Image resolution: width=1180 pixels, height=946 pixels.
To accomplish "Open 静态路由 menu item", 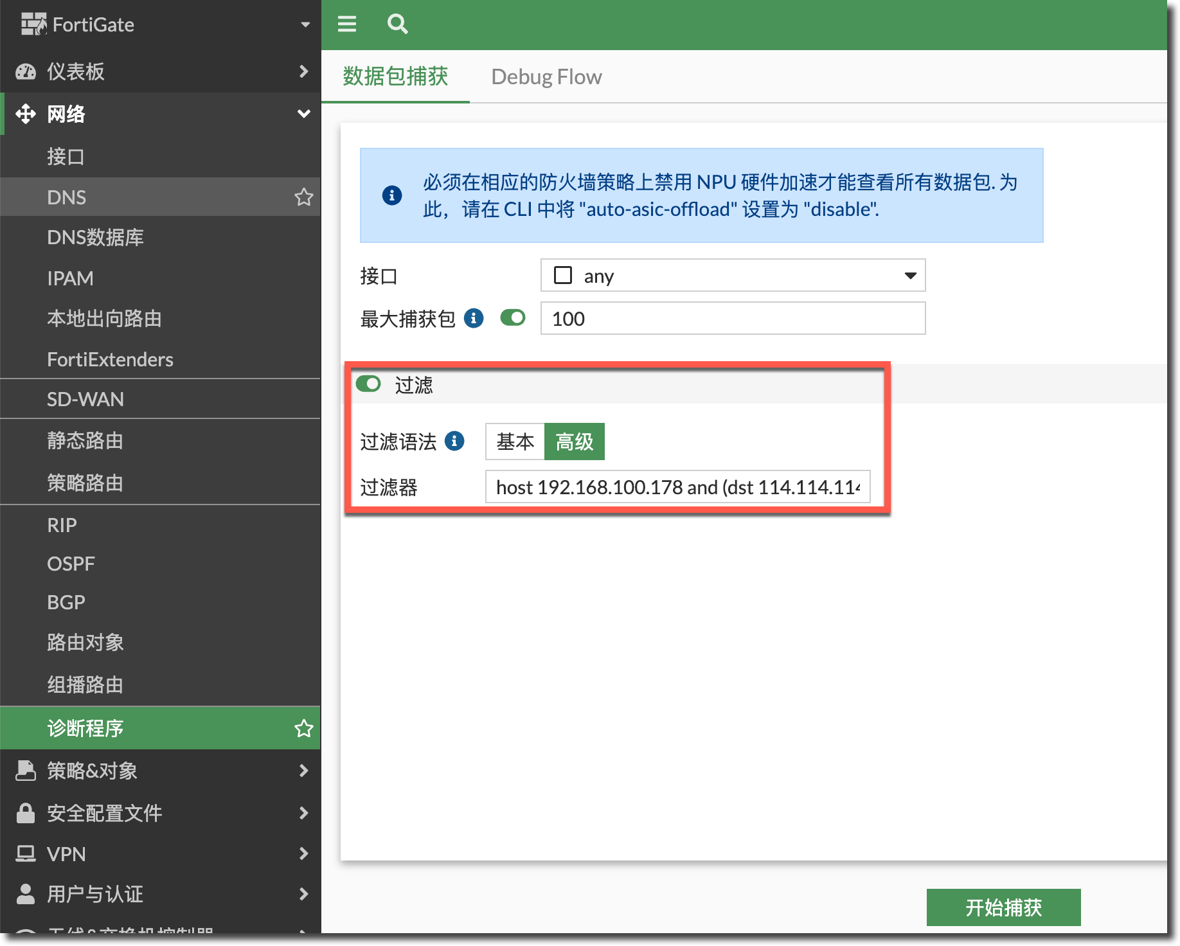I will coord(161,440).
